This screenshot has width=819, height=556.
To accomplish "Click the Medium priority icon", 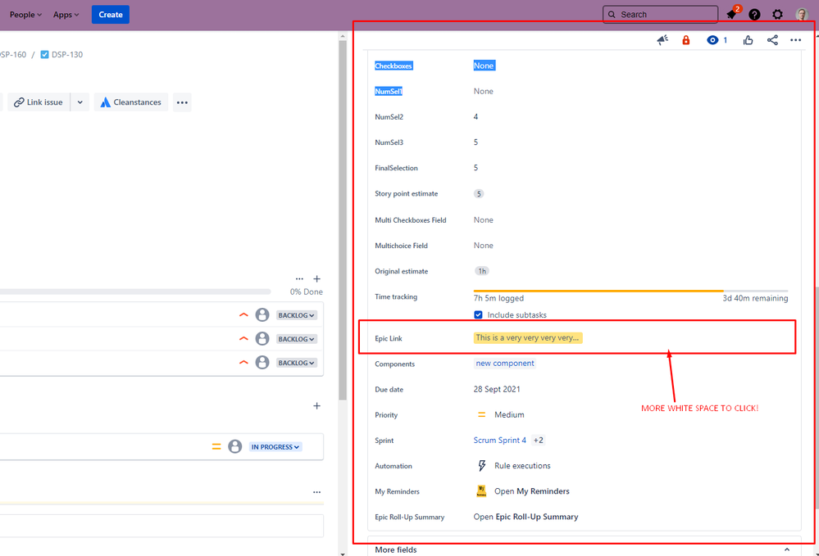I will (x=481, y=414).
